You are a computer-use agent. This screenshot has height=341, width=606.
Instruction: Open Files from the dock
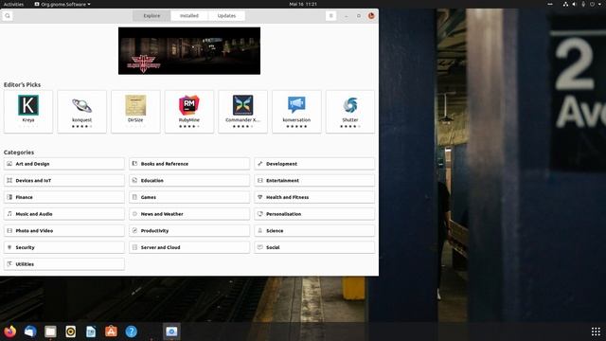point(50,332)
